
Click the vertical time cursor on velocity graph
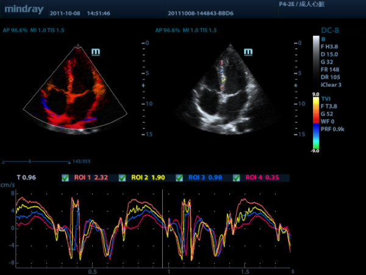tap(163, 226)
